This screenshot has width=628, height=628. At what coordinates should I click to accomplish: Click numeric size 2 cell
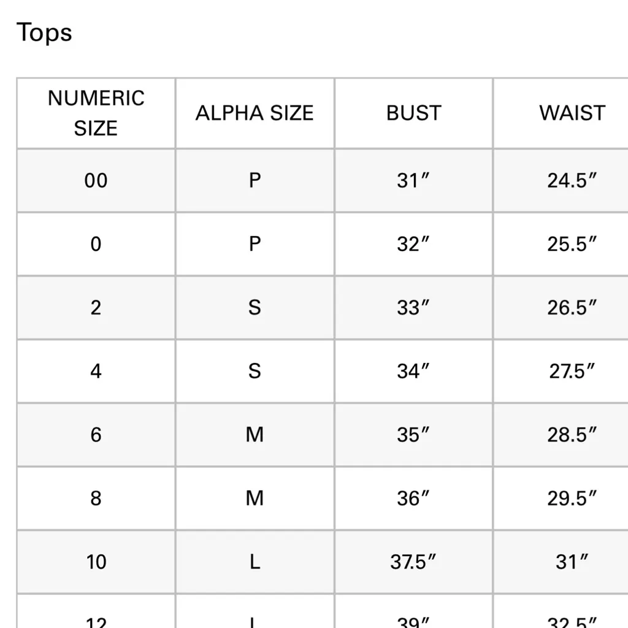[x=96, y=307]
